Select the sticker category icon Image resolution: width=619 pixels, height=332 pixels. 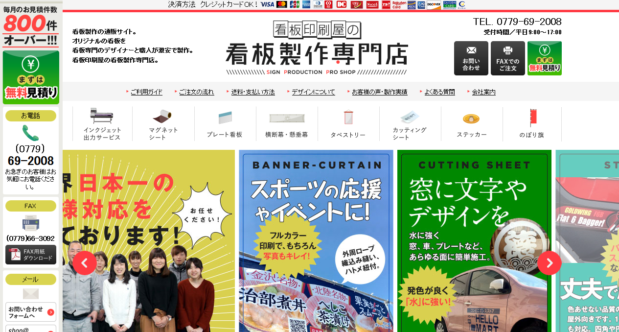pyautogui.click(x=471, y=119)
